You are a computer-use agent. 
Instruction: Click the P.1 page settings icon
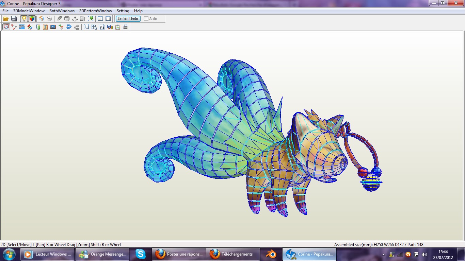(102, 27)
